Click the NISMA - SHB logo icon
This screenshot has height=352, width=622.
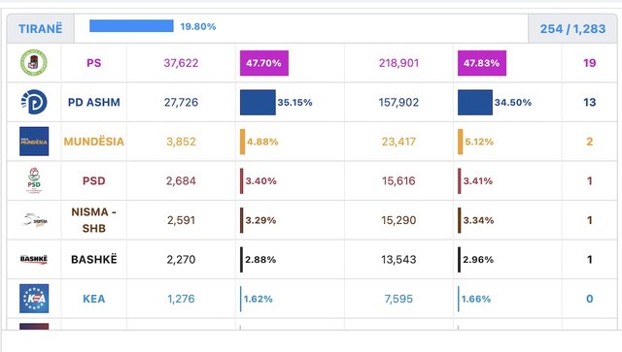click(34, 220)
